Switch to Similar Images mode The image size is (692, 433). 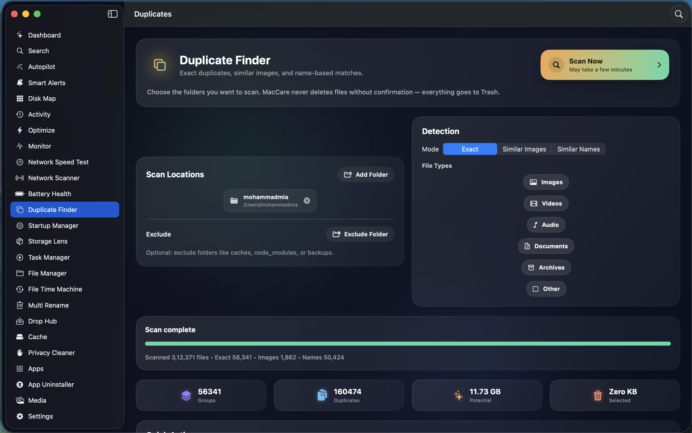coord(524,149)
